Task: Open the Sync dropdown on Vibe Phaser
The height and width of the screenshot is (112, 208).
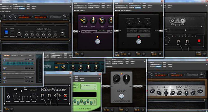Action: [33, 90]
